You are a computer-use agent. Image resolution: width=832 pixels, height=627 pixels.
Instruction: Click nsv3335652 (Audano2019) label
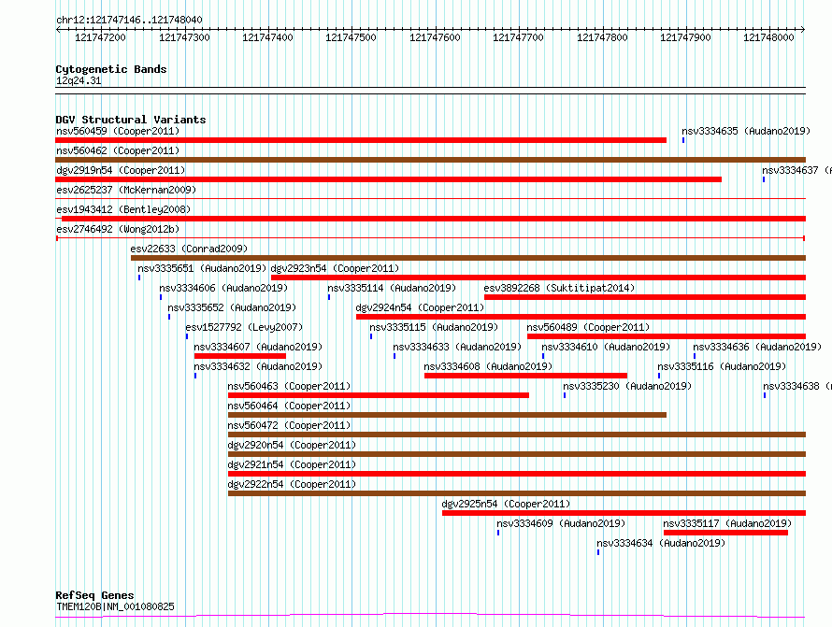[232, 307]
